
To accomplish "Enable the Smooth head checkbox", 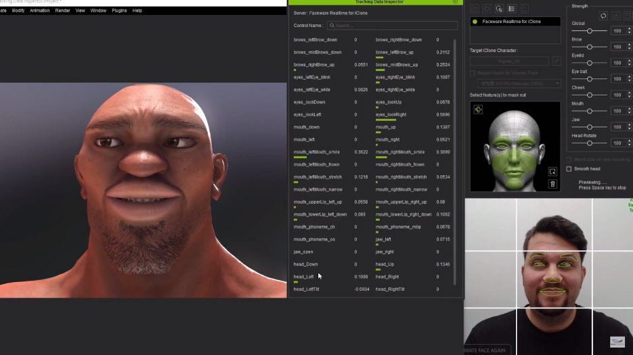I will coord(569,168).
